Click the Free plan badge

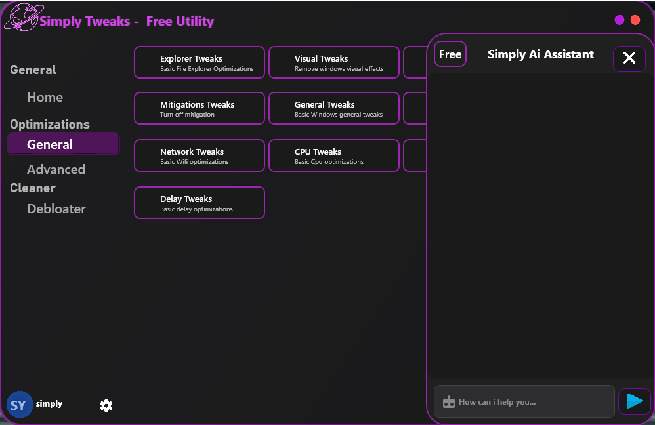[x=450, y=54]
